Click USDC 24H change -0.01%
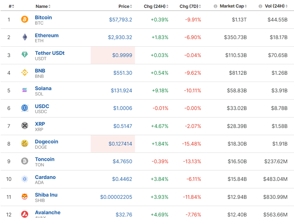This screenshot has height=218, width=294. point(160,108)
